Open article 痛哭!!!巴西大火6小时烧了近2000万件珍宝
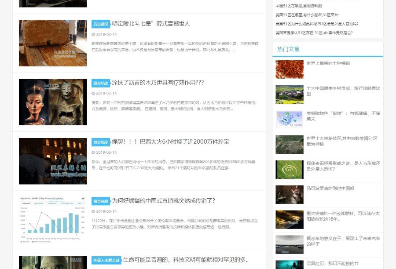 (x=170, y=142)
